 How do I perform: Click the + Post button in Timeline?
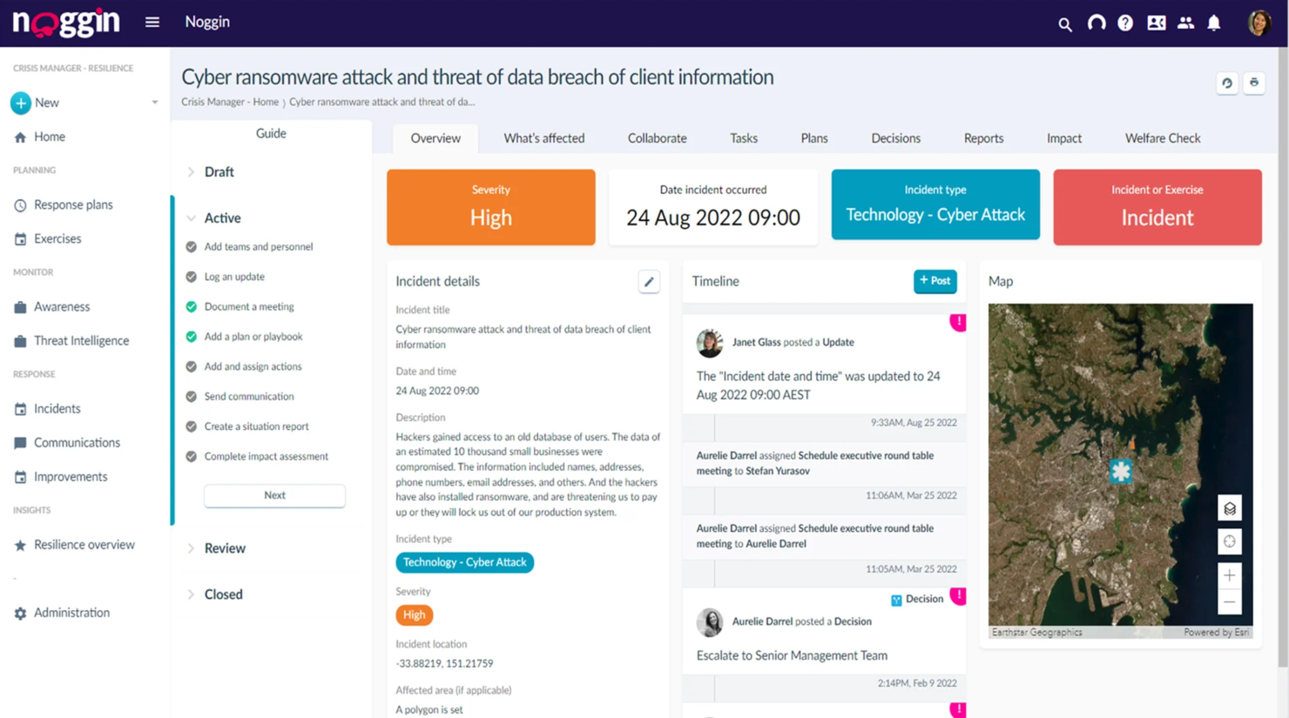tap(935, 281)
